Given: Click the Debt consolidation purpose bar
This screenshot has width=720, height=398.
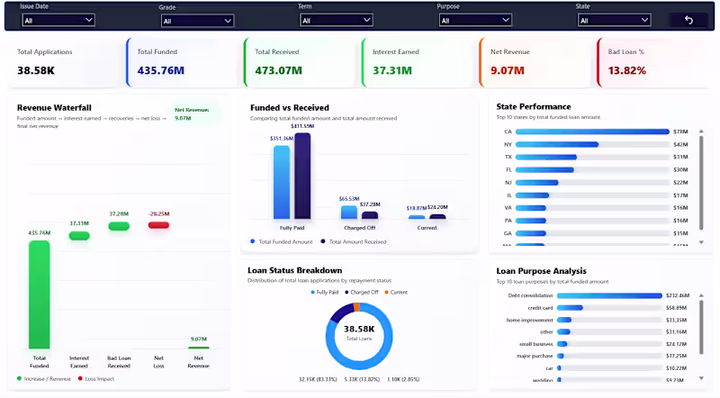Looking at the screenshot, I should coord(609,295).
